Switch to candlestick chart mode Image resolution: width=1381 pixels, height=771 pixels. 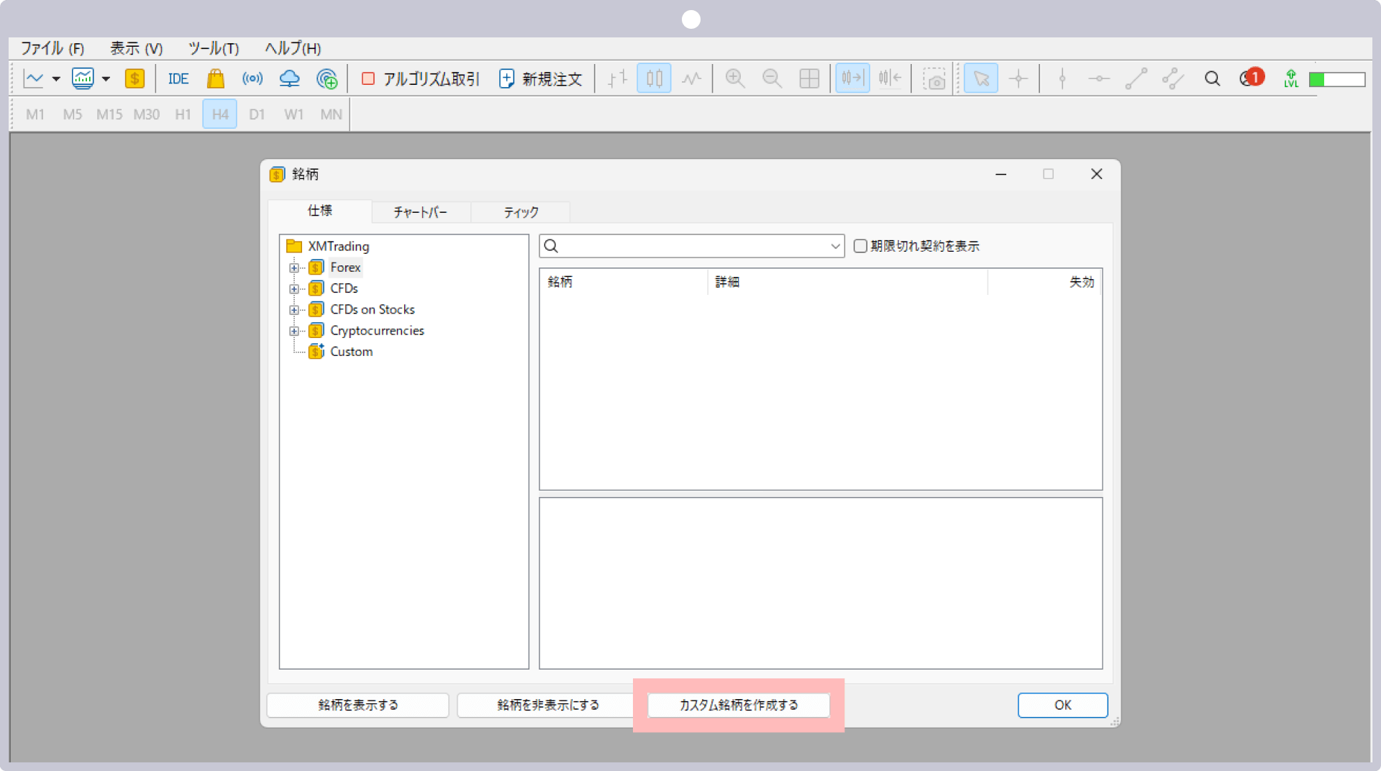[654, 78]
